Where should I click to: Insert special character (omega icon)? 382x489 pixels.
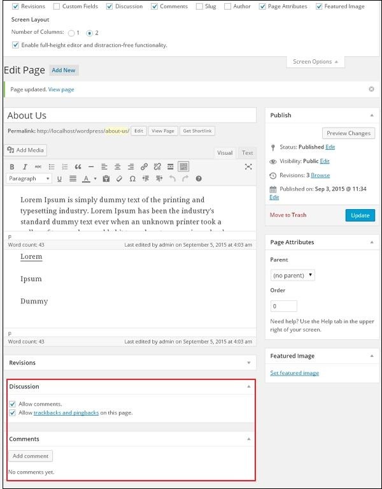[x=132, y=179]
